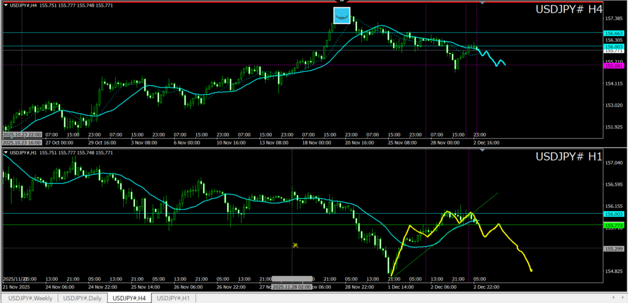The height and width of the screenshot is (303, 628).
Task: Click the 2025.10.23 22:00 date label on H4
Action: tap(21, 134)
